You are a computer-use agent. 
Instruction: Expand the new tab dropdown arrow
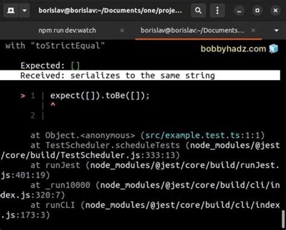point(25,11)
